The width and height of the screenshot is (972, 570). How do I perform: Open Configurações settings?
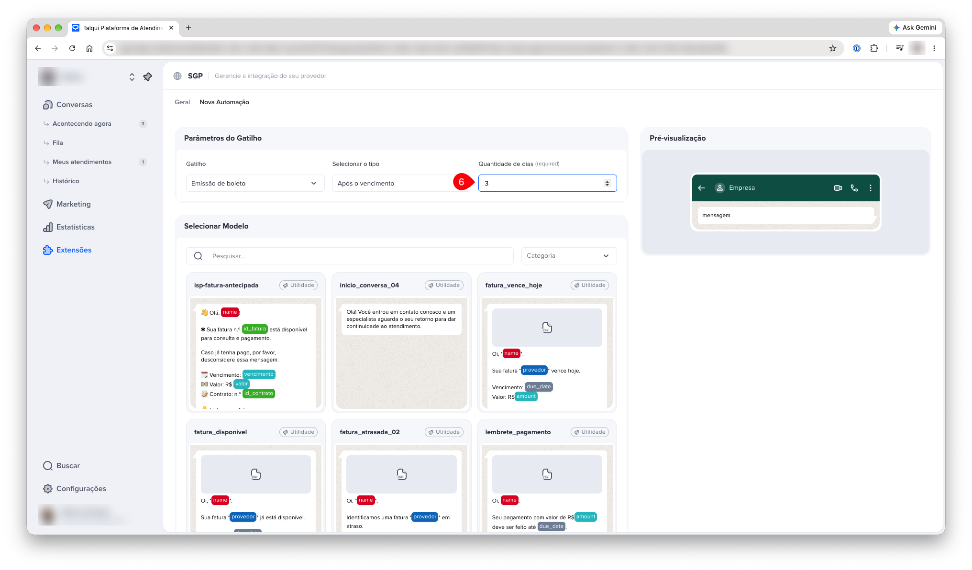[81, 489]
